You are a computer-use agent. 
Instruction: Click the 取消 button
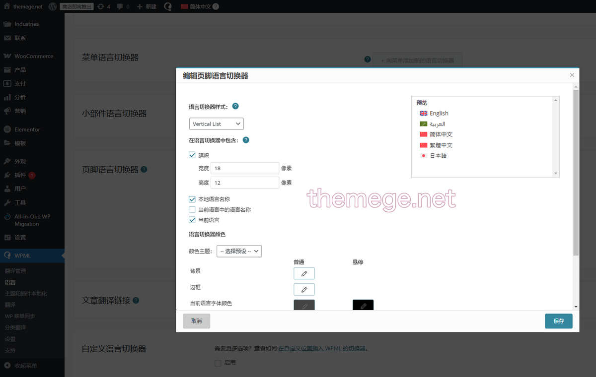click(196, 321)
